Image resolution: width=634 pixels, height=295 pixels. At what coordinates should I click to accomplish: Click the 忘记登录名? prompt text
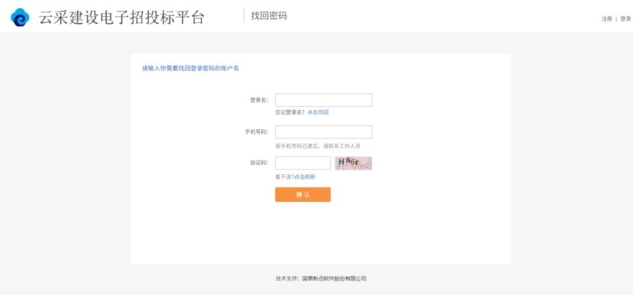[x=290, y=112]
